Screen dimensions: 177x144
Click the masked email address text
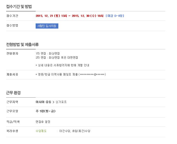point(92,74)
